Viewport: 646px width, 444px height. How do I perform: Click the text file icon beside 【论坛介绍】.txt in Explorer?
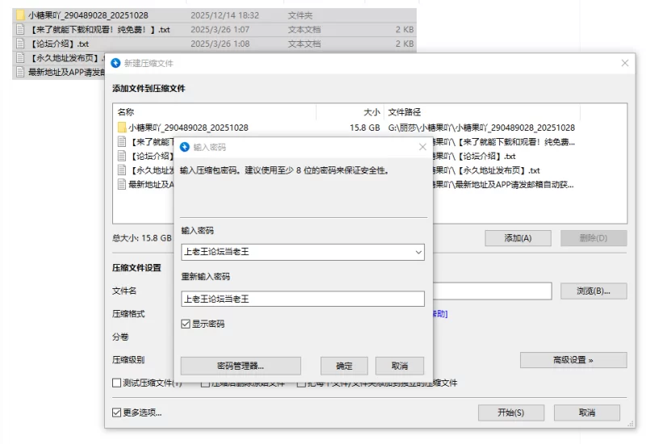click(x=20, y=44)
